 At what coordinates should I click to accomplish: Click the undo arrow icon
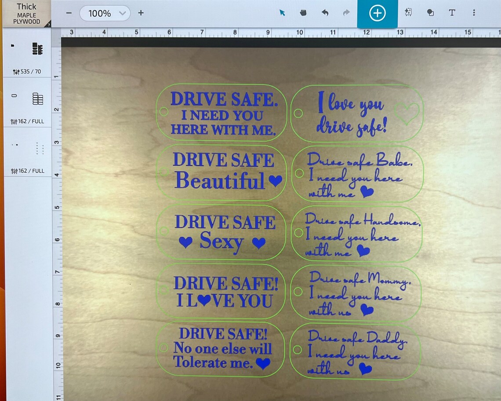325,13
